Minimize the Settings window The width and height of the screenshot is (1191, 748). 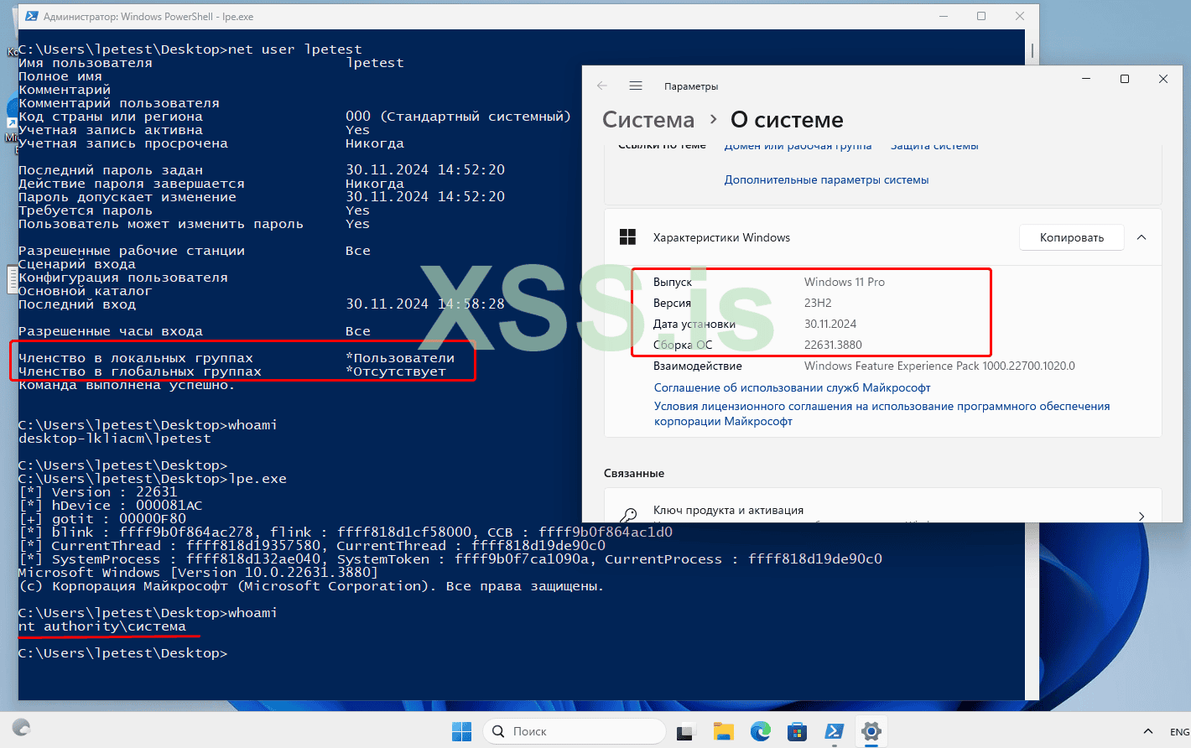(1086, 79)
